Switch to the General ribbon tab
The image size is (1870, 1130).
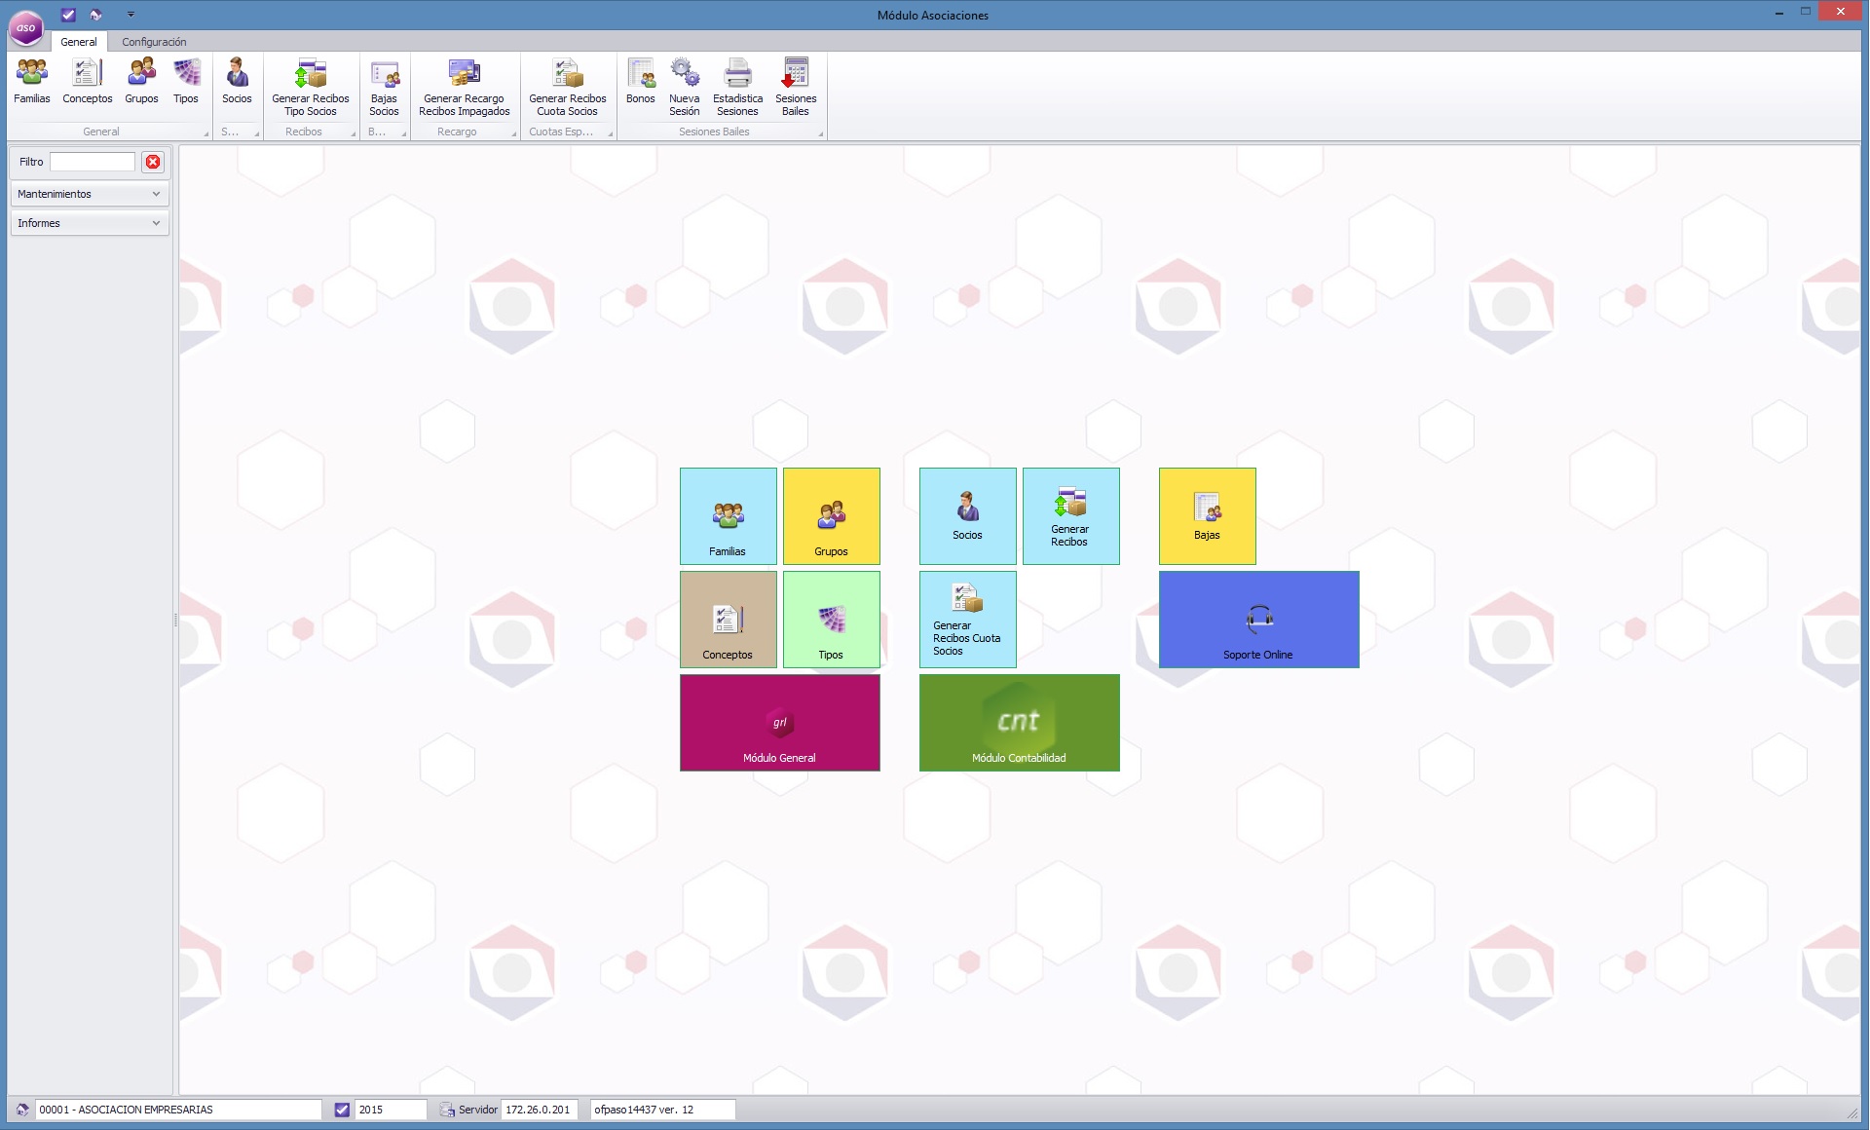[79, 42]
